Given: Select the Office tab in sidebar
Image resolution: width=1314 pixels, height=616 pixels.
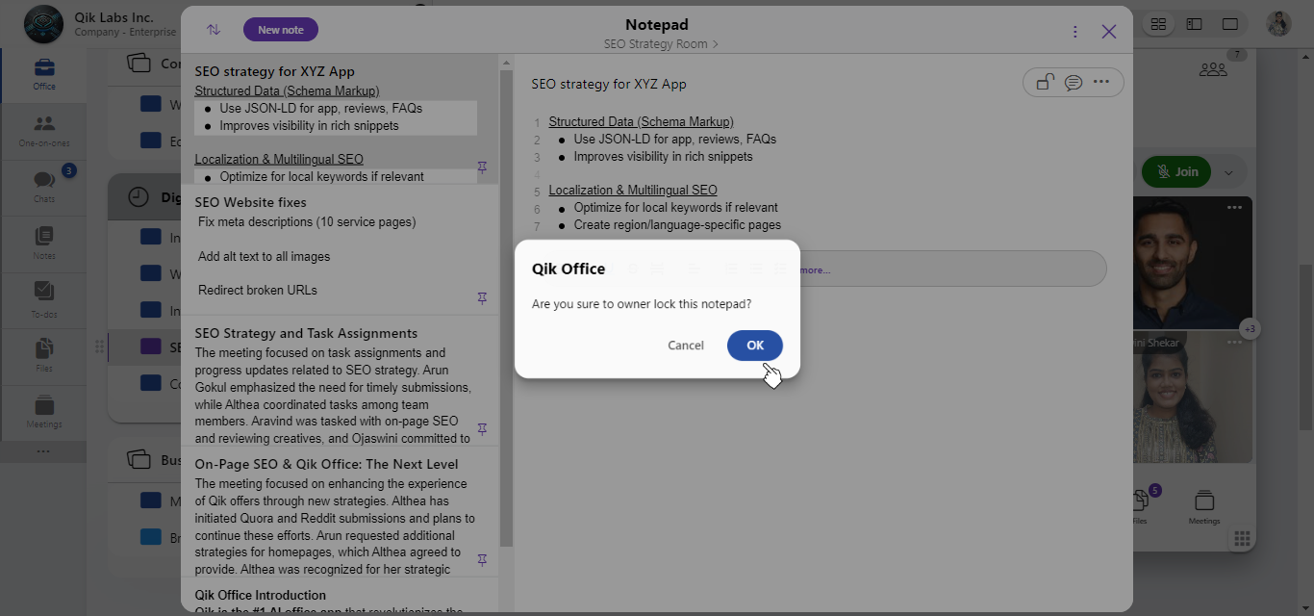Looking at the screenshot, I should [x=44, y=73].
